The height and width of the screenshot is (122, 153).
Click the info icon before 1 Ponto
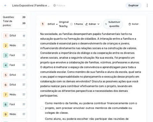click(x=71, y=24)
